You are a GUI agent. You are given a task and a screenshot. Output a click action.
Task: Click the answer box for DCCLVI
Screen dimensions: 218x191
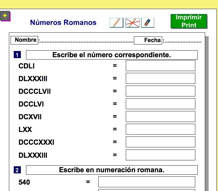point(161,104)
